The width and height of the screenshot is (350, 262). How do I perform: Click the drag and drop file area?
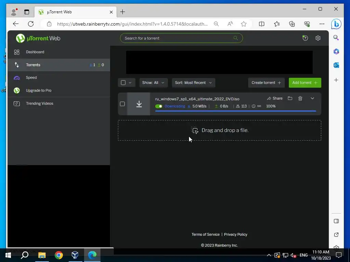(x=219, y=130)
